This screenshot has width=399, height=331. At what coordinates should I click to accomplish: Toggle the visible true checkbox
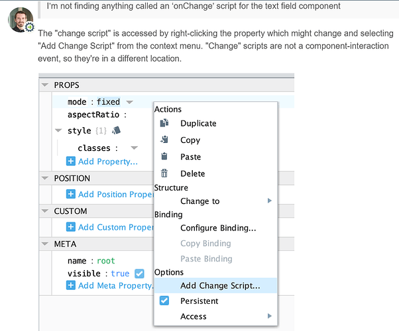coord(139,273)
